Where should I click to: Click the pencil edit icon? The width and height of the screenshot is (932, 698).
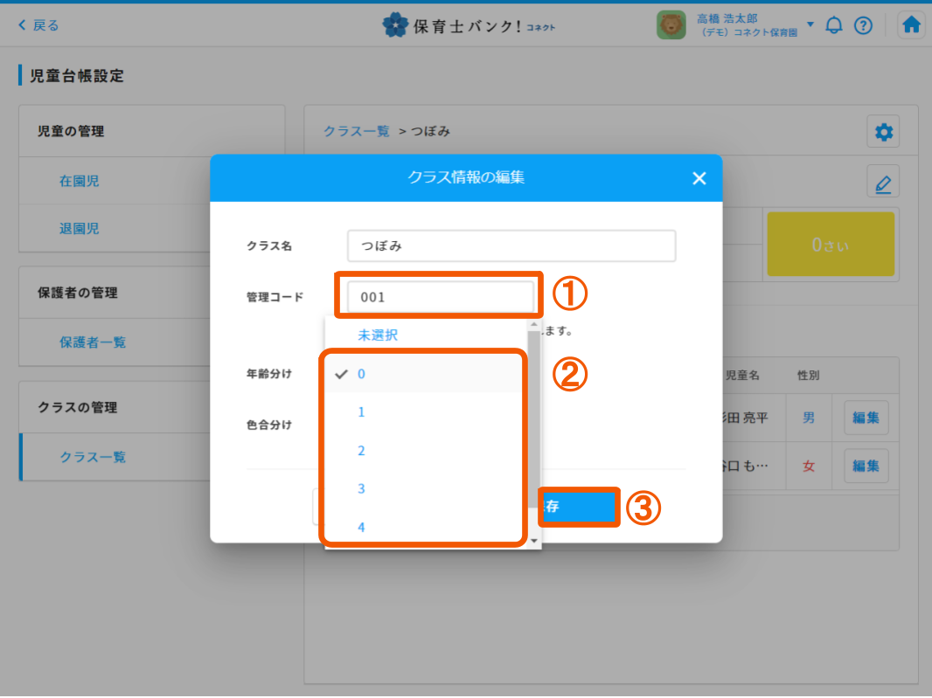[883, 183]
